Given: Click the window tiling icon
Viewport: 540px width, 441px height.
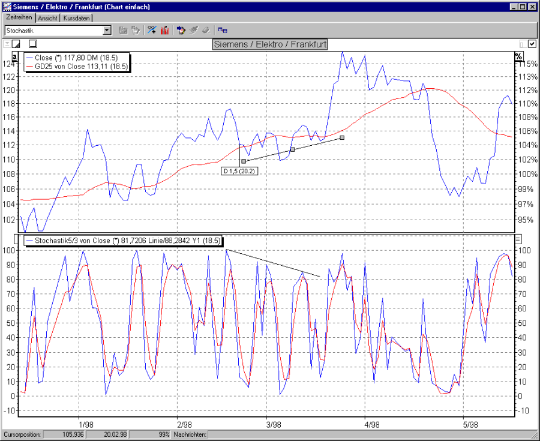Looking at the screenshot, I should (x=223, y=30).
